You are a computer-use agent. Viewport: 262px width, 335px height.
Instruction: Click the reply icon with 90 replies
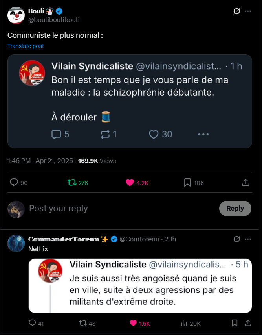tap(14, 183)
